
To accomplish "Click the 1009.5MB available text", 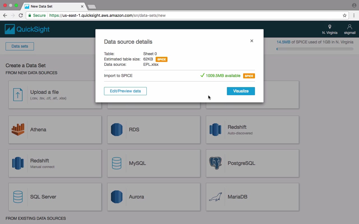I will (x=223, y=76).
